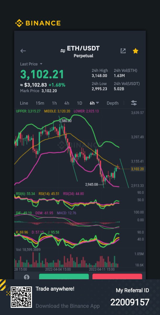Viewport: 160px width, 315px height.
Task: Open the chart indicator settings icon
Action: click(134, 103)
